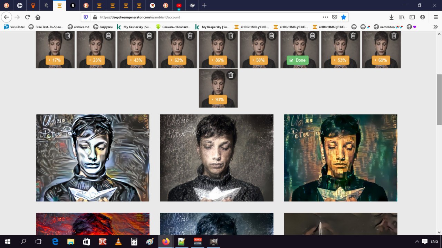Image resolution: width=442 pixels, height=248 pixels.
Task: Open the red fiery styled image
Action: point(93,224)
